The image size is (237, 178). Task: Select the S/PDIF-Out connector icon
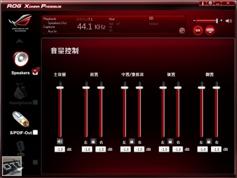(x=21, y=119)
